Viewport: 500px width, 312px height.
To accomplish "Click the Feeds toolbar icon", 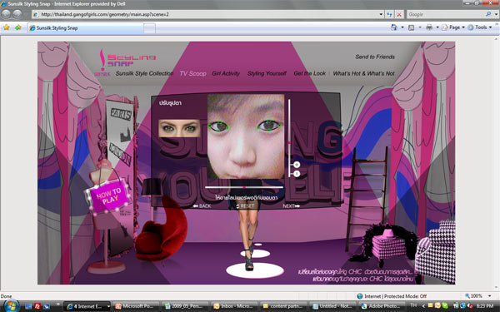I will click(412, 27).
